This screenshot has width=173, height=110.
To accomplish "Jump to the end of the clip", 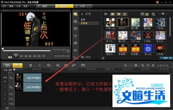I will point(35,56).
